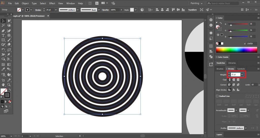
Task: Open the Uniform variable width profile dropdown
Action: pos(78,10)
